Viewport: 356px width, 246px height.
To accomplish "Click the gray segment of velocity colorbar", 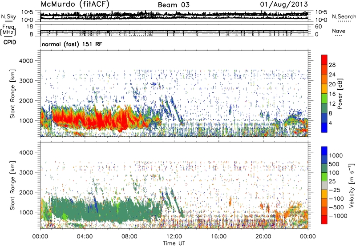I will point(324,185).
